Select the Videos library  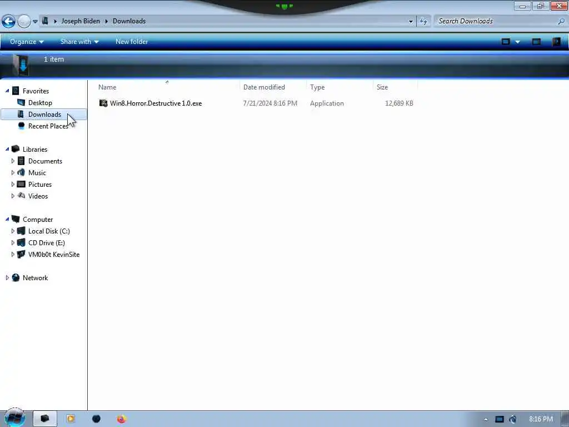[38, 196]
